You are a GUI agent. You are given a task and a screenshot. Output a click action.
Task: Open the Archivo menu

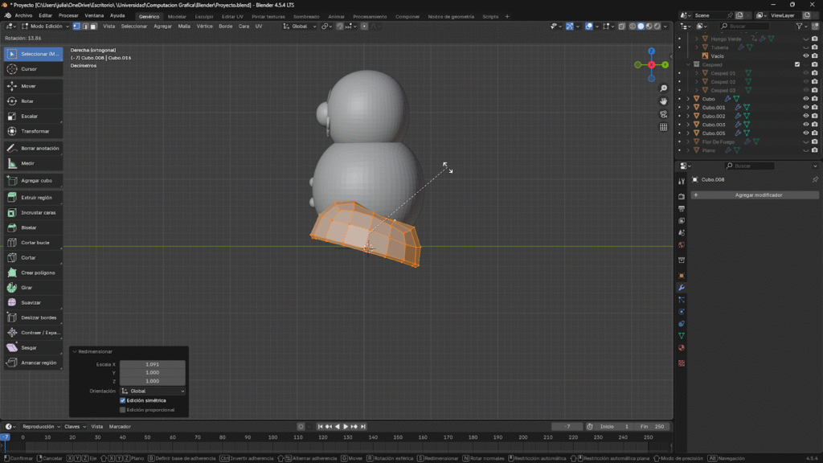coord(24,15)
